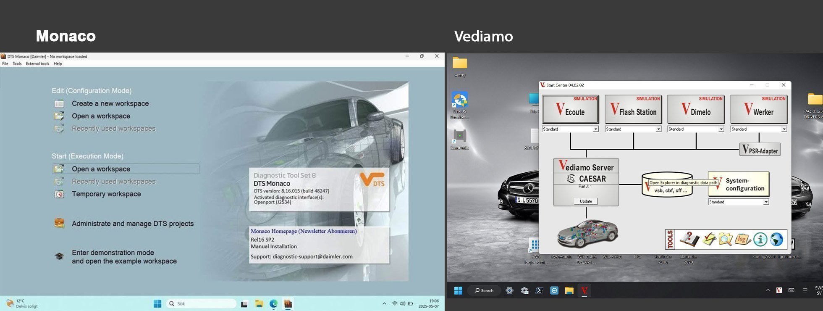Click the diagnostic data cylinder vsb, cbf, cff
The width and height of the screenshot is (823, 311).
point(667,184)
